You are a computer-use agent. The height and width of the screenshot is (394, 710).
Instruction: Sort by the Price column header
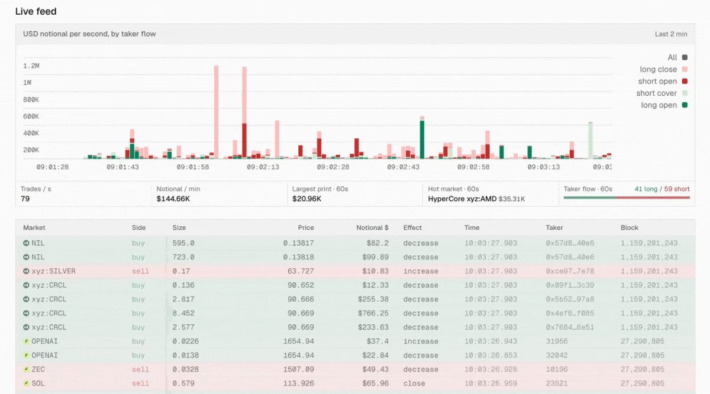(306, 227)
